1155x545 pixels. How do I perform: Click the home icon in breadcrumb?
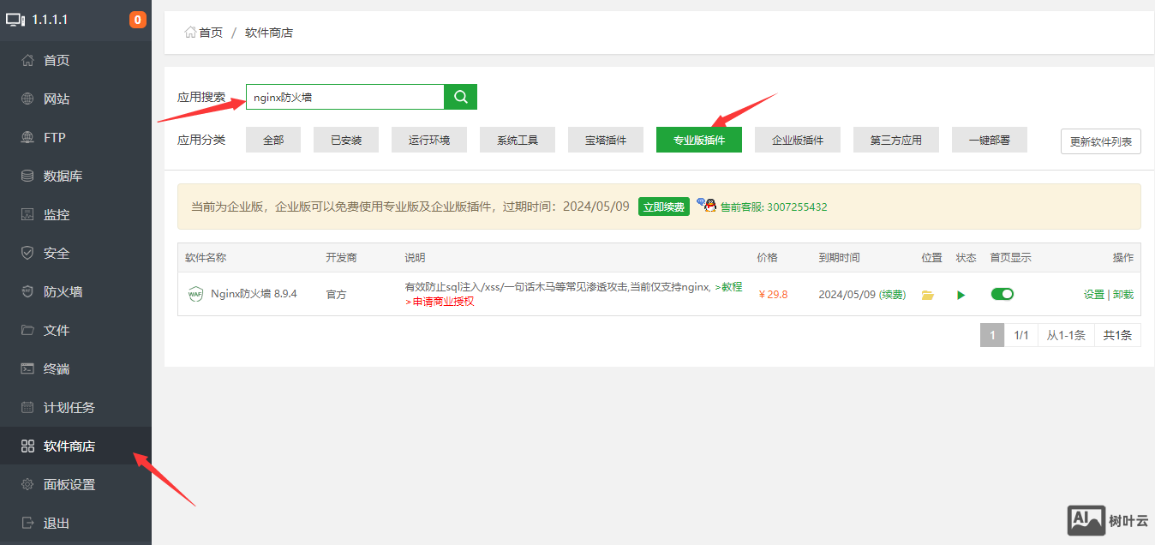(x=190, y=33)
